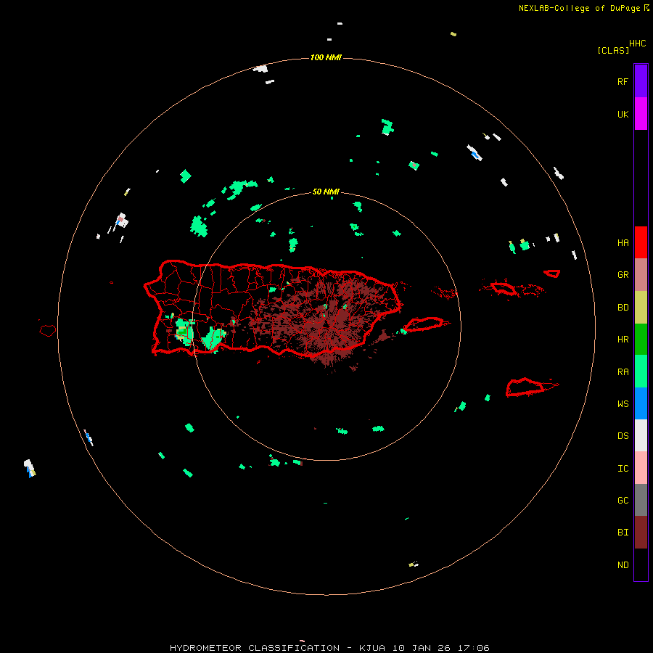Viewport: 653px width, 653px height.
Task: Select the GR legend color block
Action: 641,275
